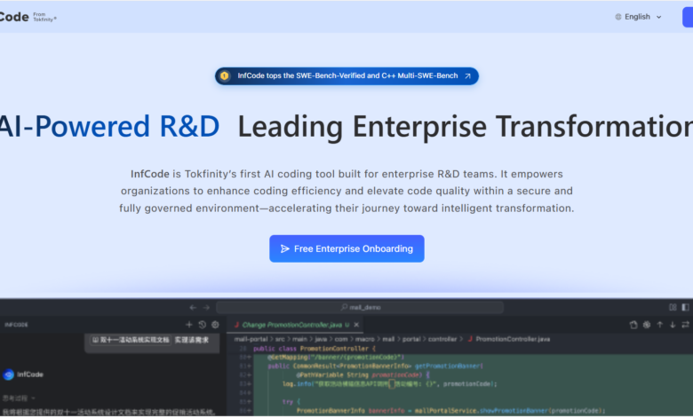
Task: Click the controller breadcrumb segment
Action: click(442, 339)
